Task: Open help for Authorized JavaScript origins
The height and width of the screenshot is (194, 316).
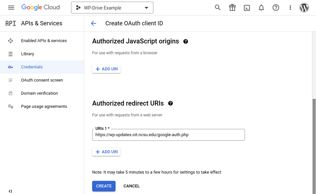Action: click(186, 41)
